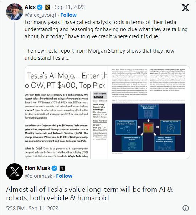This screenshot has width=196, height=215.
Task: Click Alex's blue verified badge
Action: 40,7
